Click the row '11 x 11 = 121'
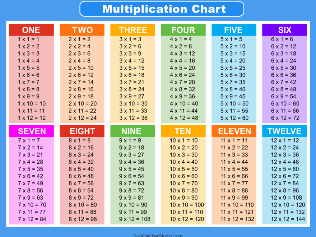 pos(237,212)
